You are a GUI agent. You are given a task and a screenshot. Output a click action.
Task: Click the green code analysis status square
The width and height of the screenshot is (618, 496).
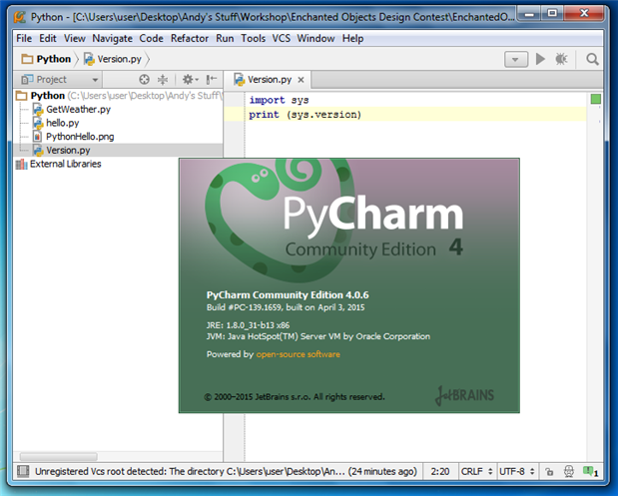[x=595, y=99]
